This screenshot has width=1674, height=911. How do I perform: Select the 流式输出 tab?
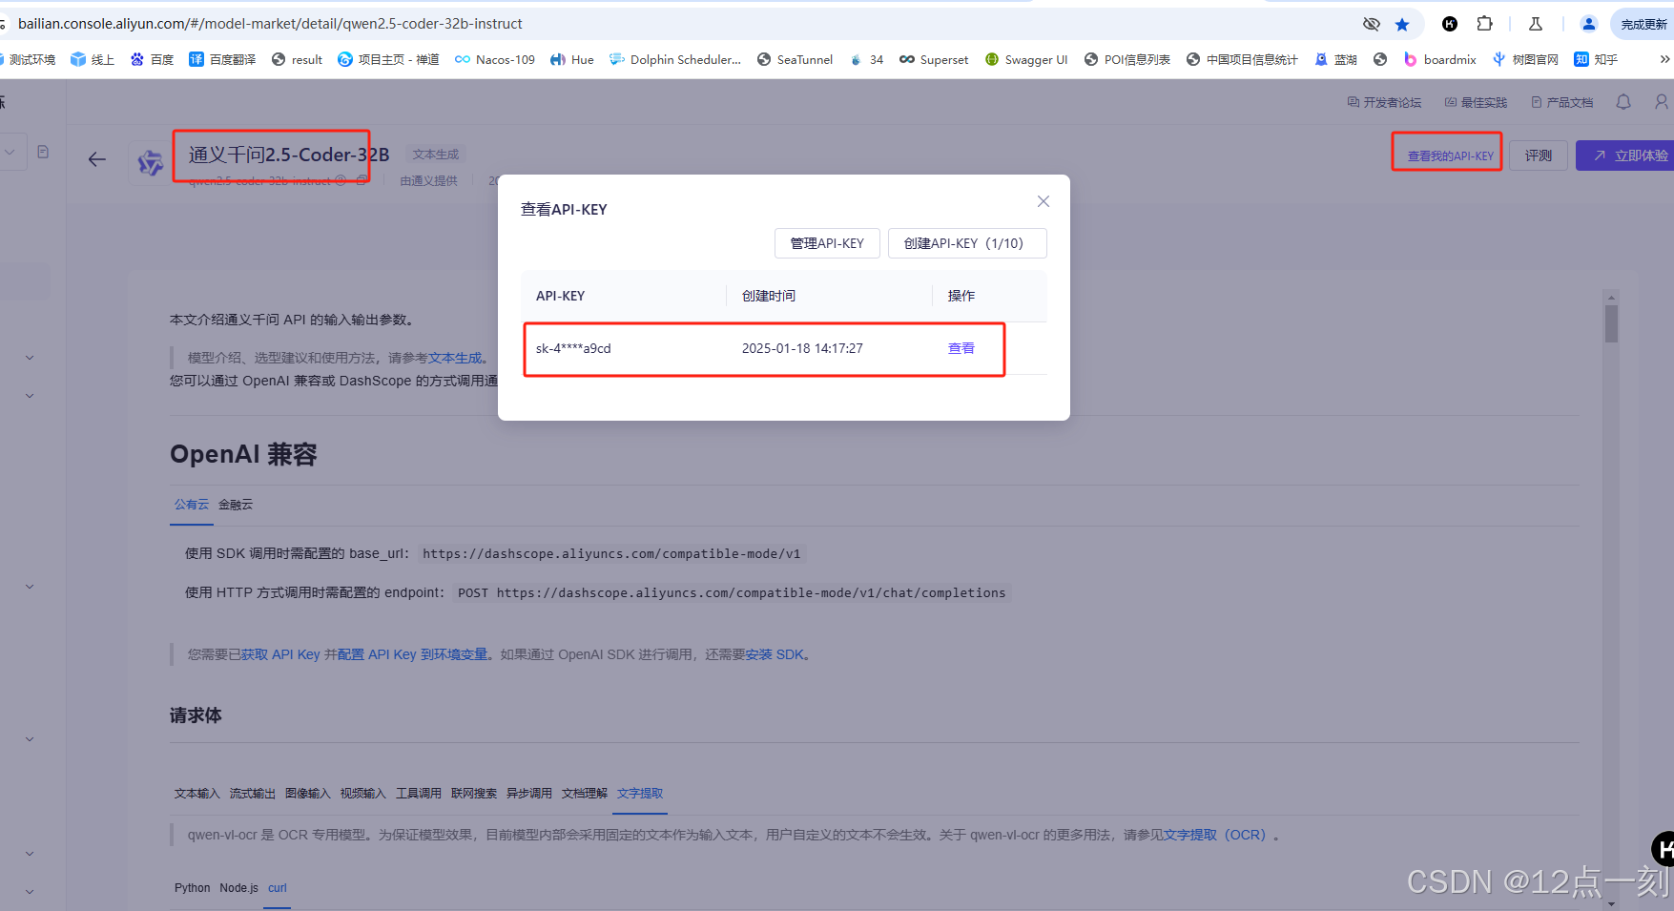pos(253,794)
